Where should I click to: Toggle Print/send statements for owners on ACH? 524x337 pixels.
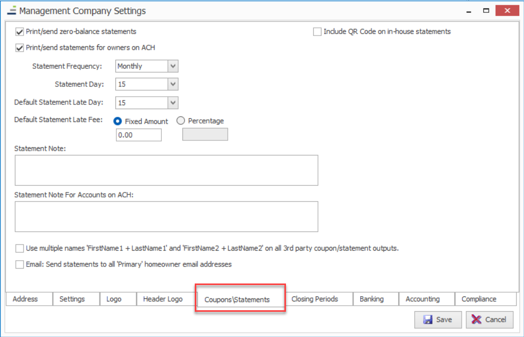click(20, 48)
